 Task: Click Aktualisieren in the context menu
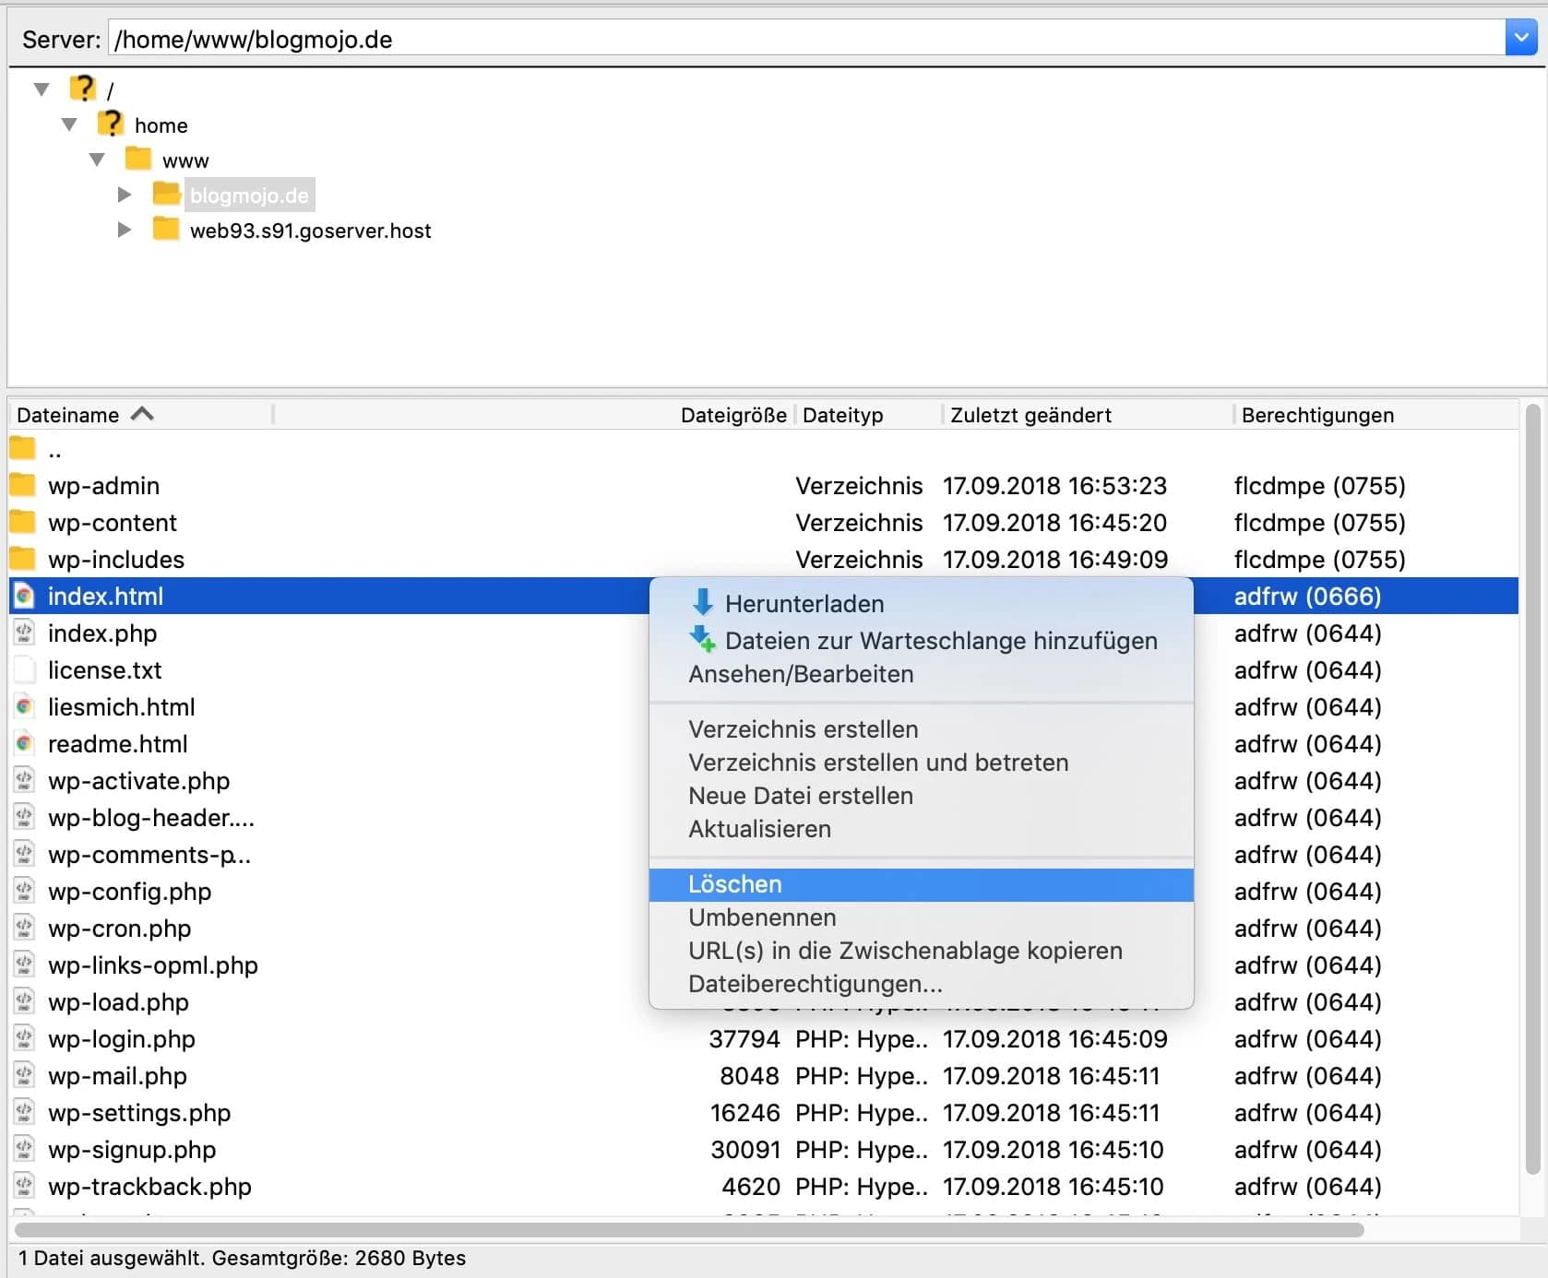[757, 829]
